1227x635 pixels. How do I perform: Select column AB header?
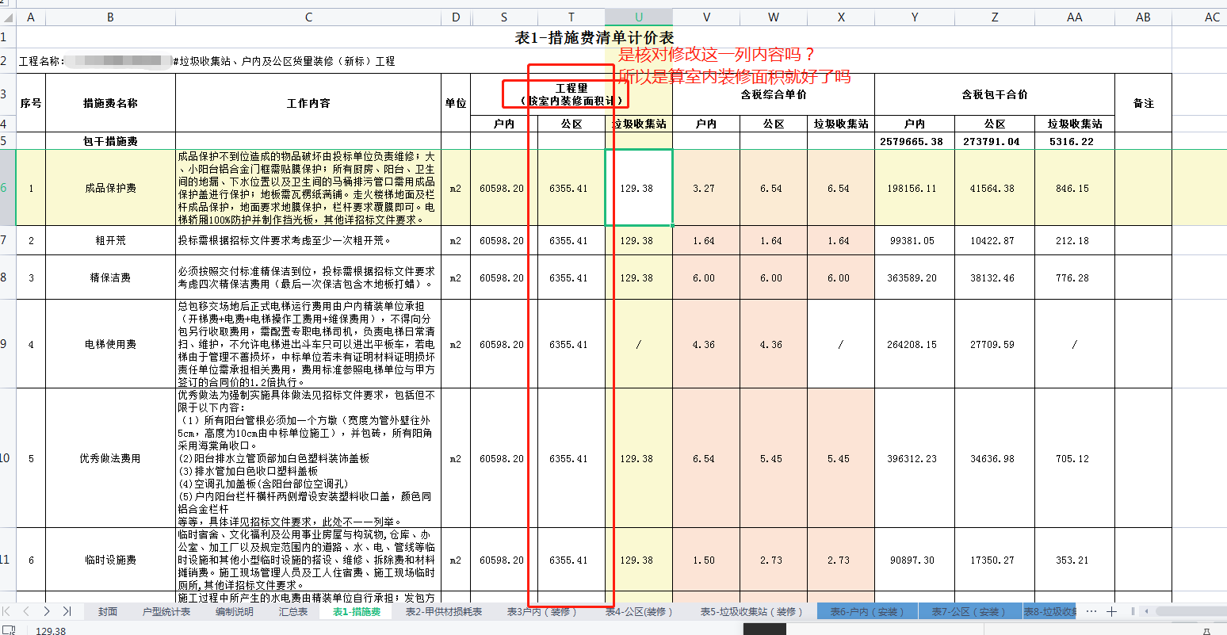click(1143, 17)
